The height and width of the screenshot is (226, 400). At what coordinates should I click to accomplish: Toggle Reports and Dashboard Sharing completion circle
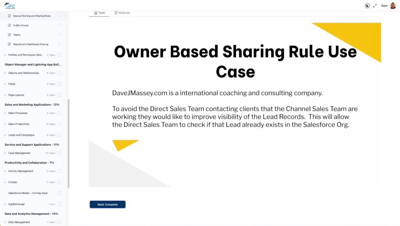click(59, 44)
